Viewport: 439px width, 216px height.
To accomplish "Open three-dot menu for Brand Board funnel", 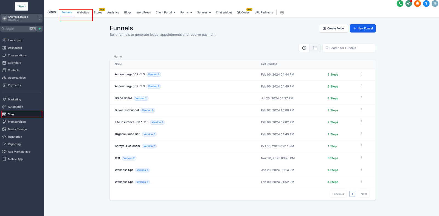I will coord(361,98).
